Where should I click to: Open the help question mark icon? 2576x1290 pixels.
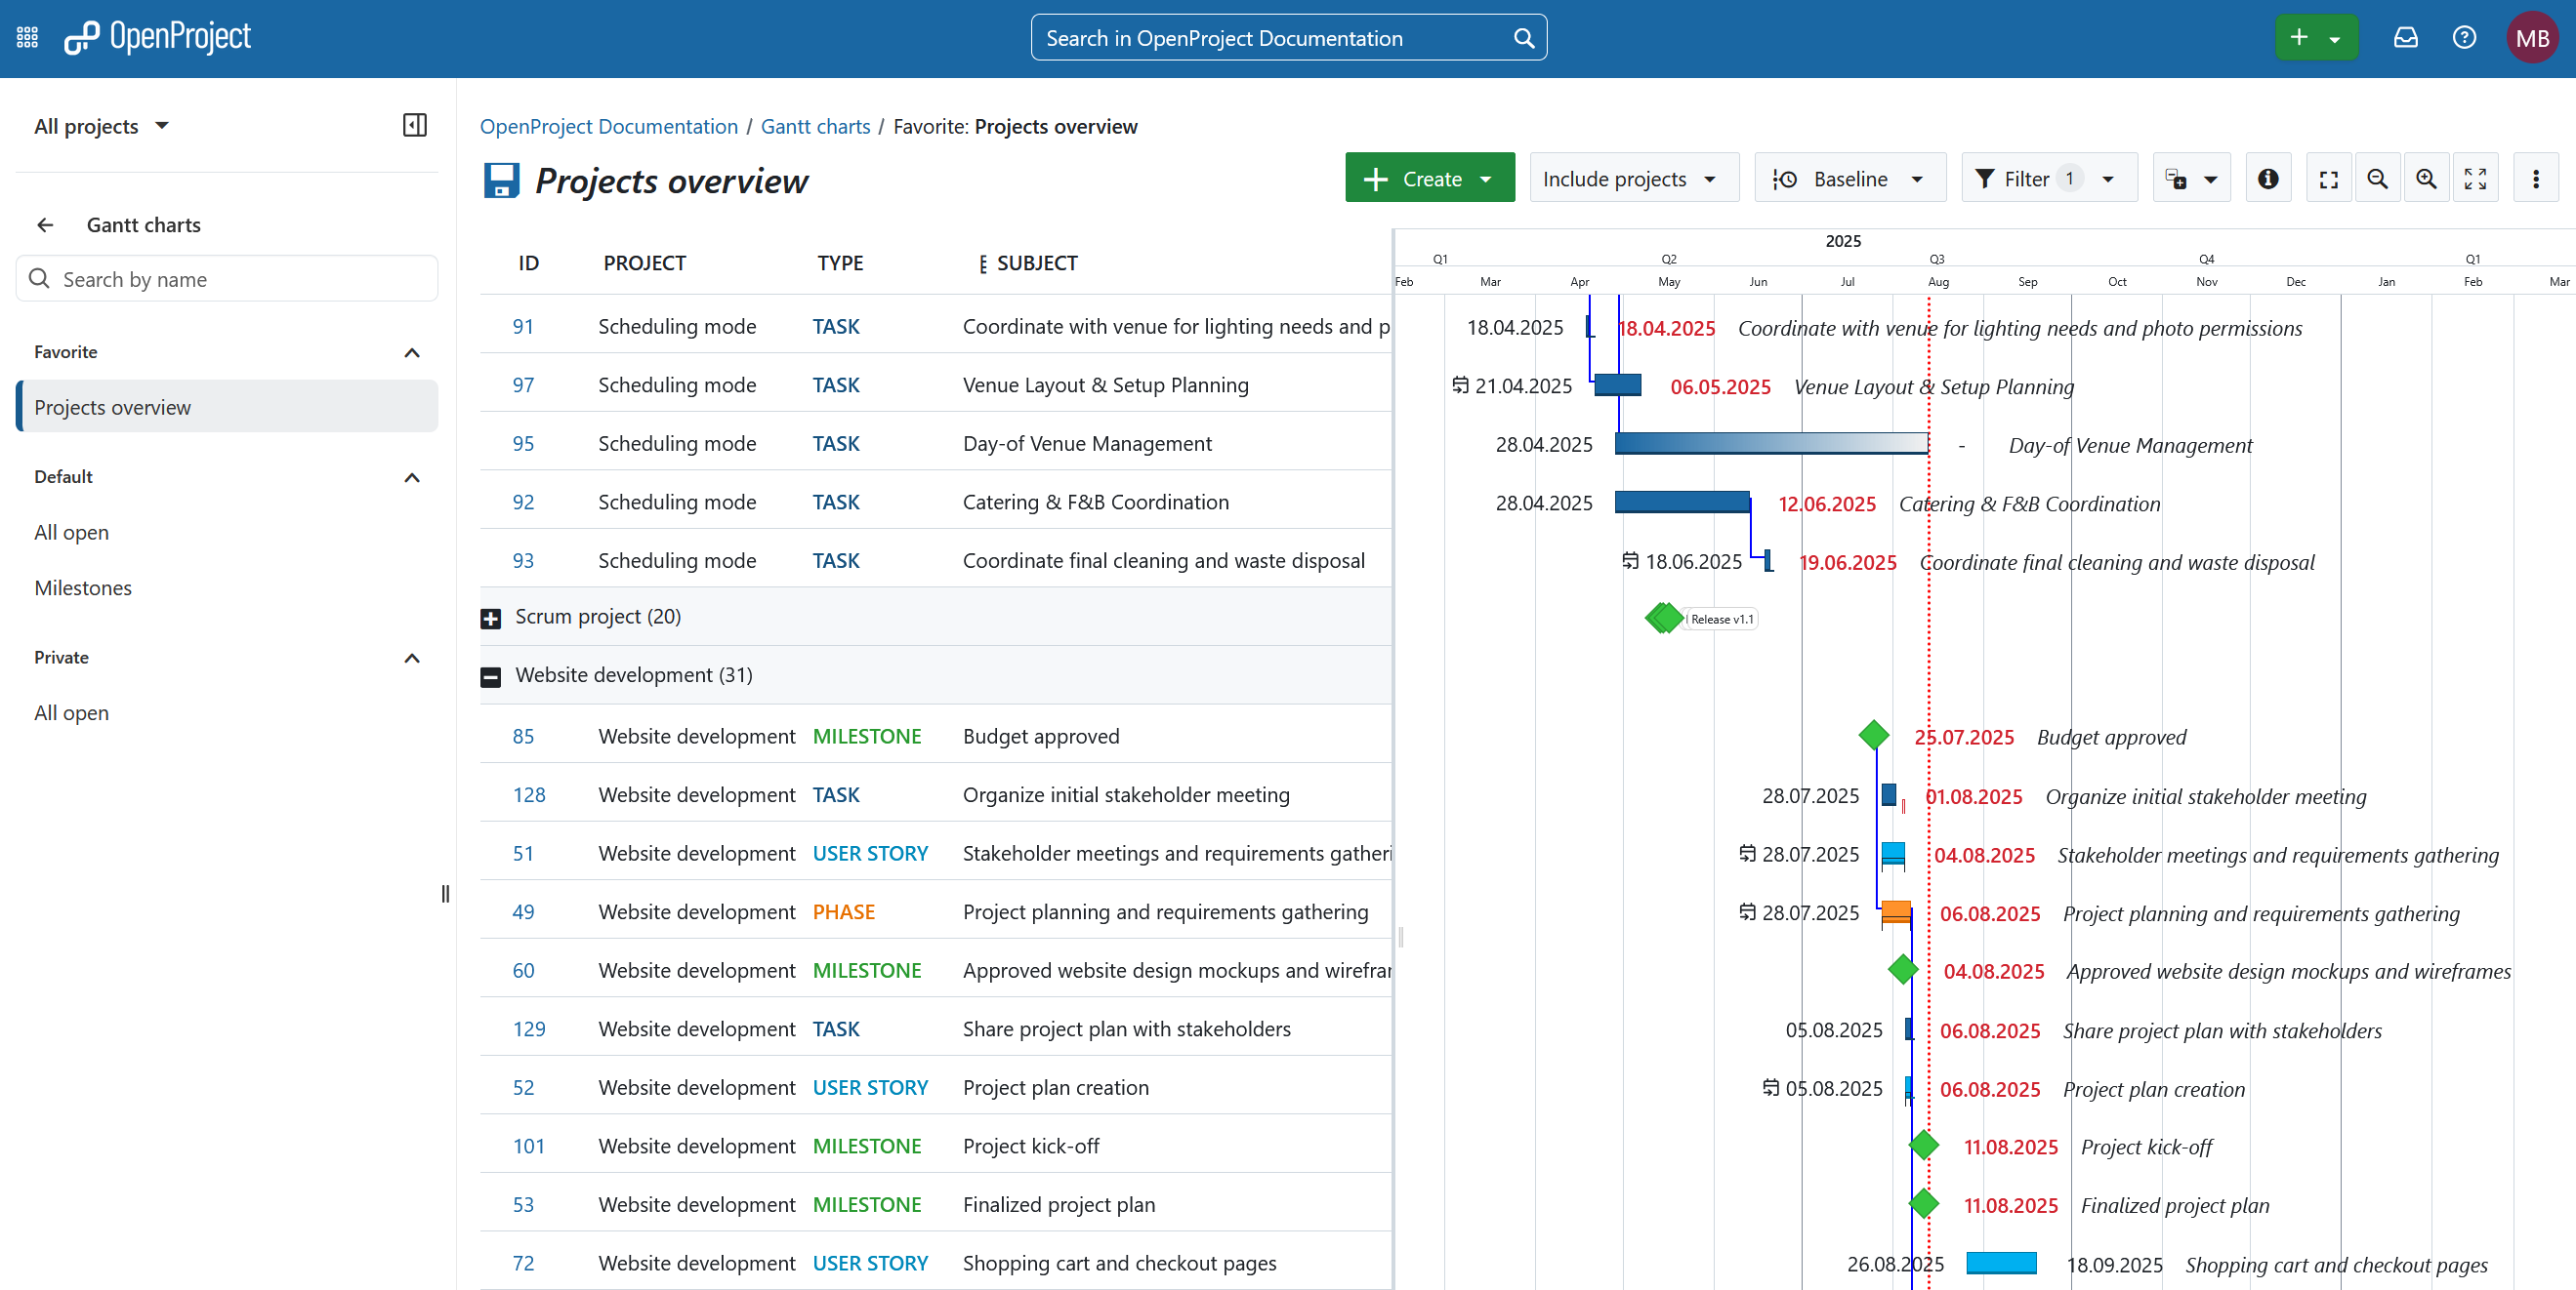pos(2464,37)
